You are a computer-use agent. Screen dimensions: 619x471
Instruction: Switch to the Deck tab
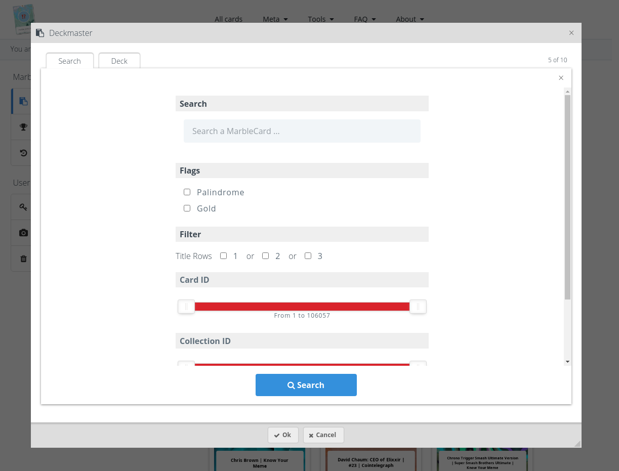pos(119,61)
